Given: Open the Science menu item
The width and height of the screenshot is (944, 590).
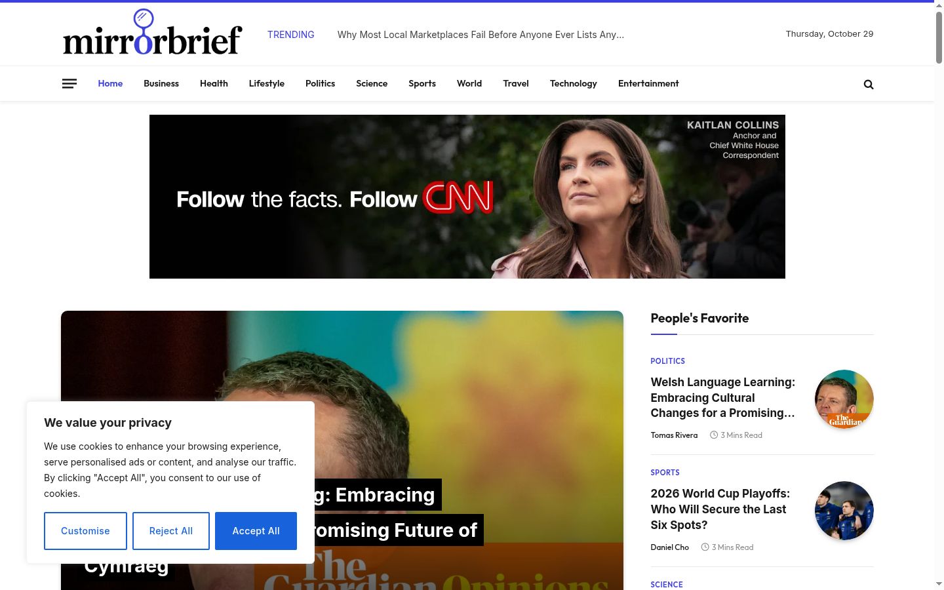Looking at the screenshot, I should (x=372, y=83).
